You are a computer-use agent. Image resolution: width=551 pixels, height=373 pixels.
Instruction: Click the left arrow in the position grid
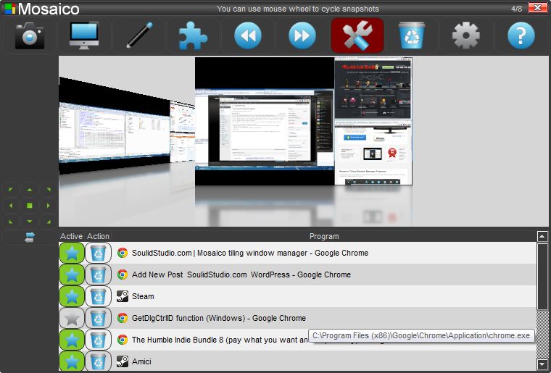tap(11, 206)
